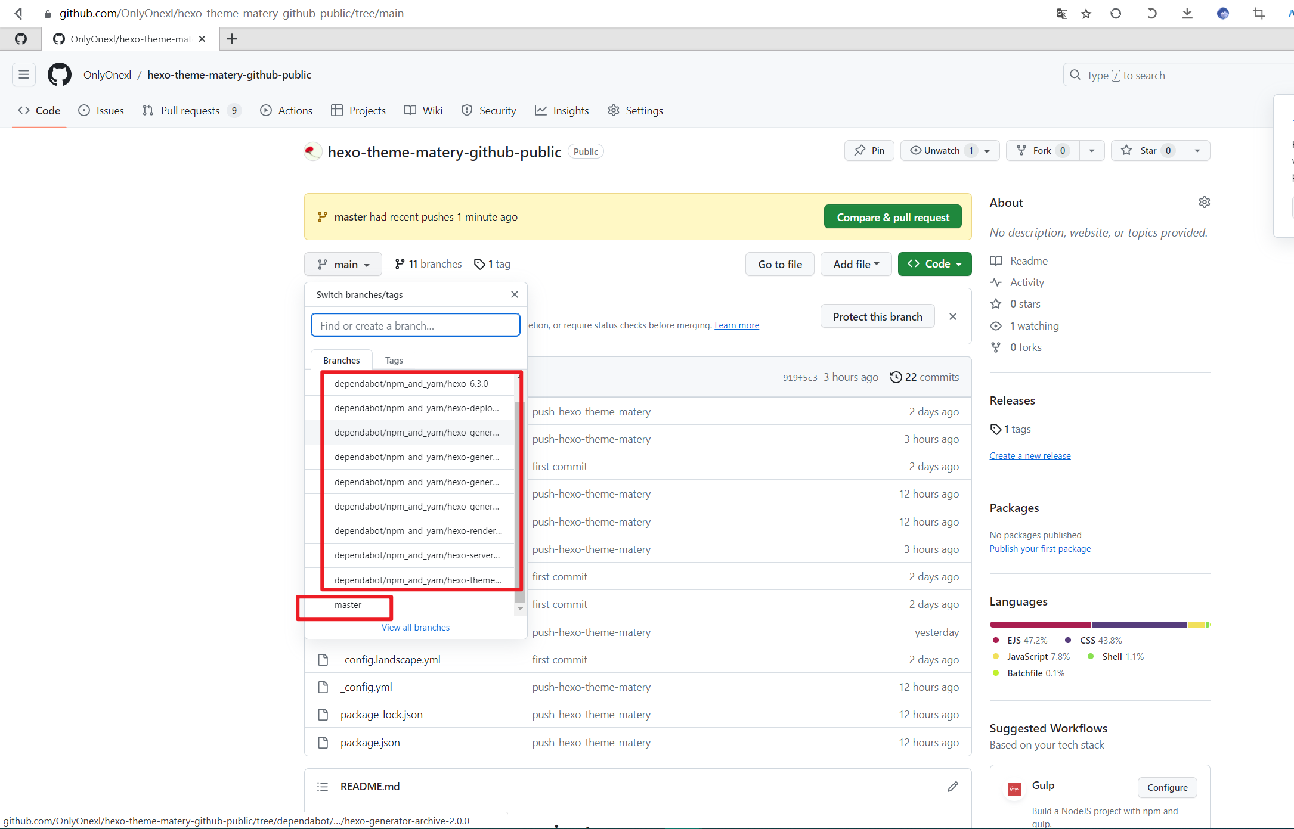Open the Projects tab
This screenshot has height=829, width=1294.
coord(358,110)
